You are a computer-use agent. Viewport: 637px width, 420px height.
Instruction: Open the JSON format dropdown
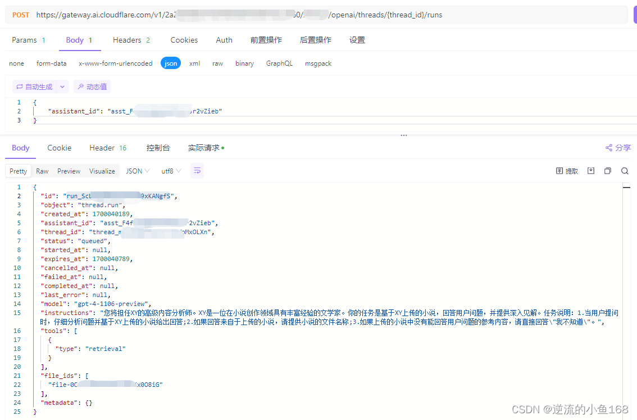click(x=138, y=171)
